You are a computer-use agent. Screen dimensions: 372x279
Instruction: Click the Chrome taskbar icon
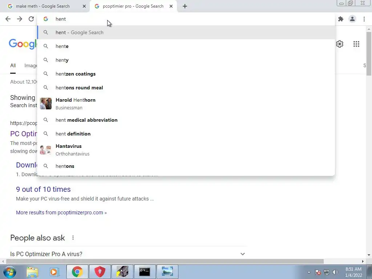[77, 272]
